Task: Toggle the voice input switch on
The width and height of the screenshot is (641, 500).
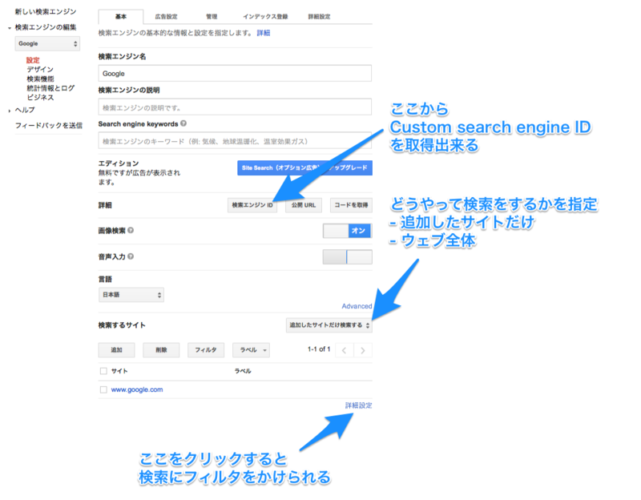Action: (347, 256)
